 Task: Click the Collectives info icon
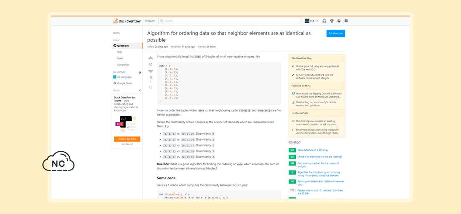point(139,72)
